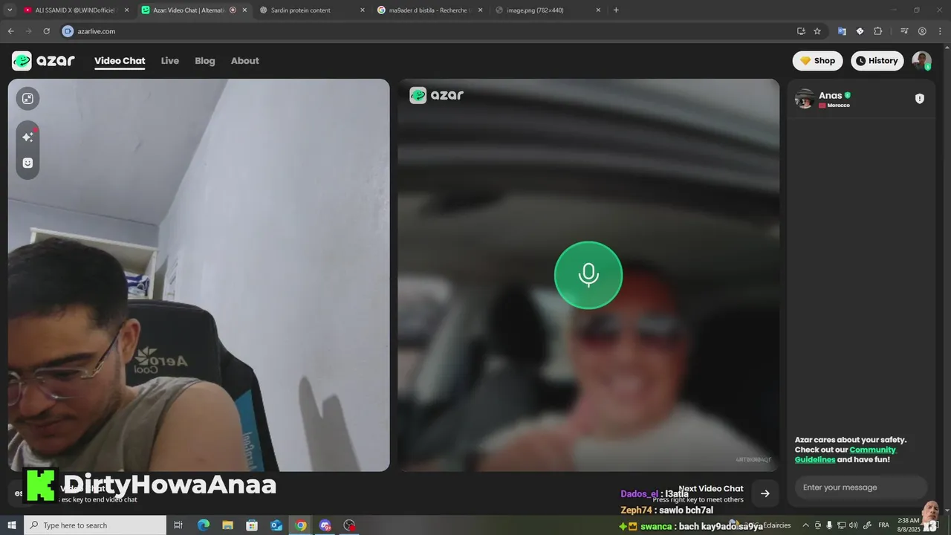
Task: Close the image.png tab
Action: [x=599, y=10]
